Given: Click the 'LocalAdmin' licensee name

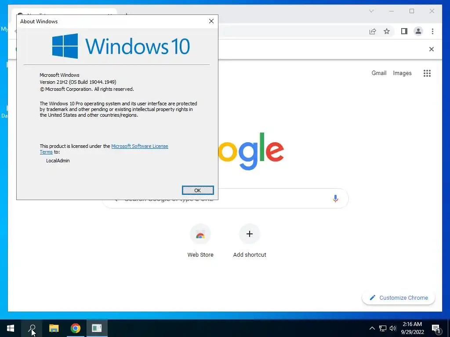Looking at the screenshot, I should [58, 161].
